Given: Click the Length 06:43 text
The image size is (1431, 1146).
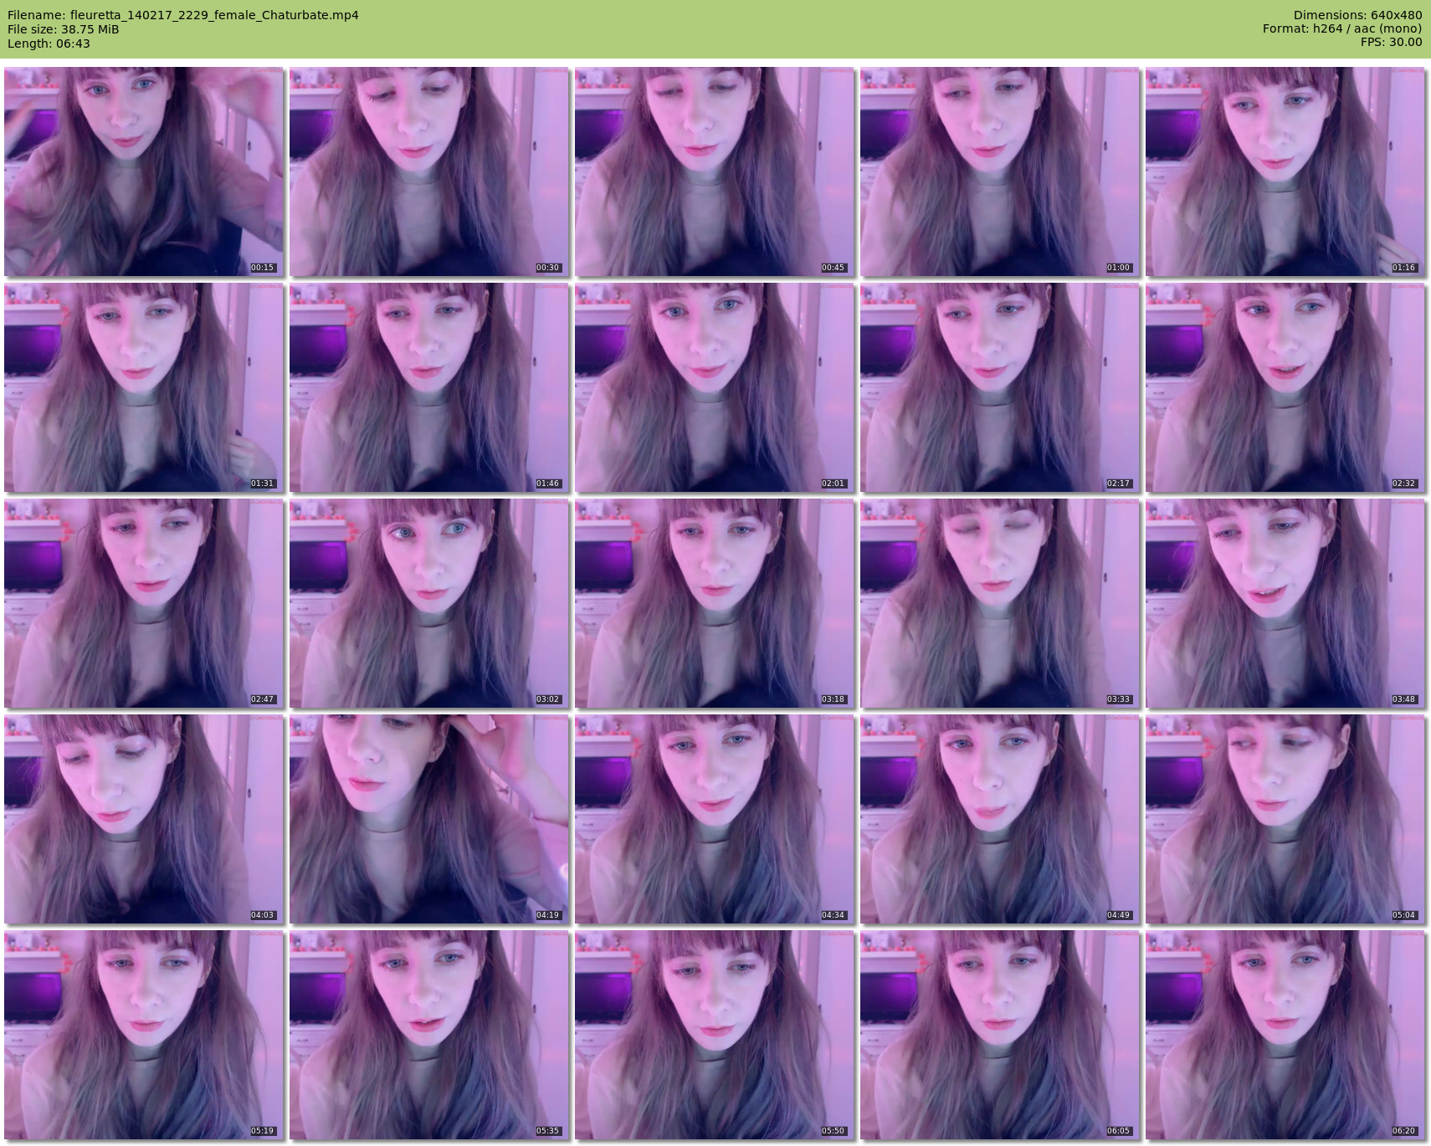Looking at the screenshot, I should [49, 43].
